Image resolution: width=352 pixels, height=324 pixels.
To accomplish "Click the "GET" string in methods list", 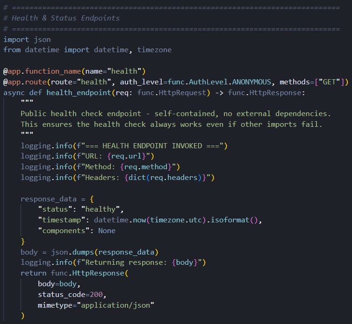I will [x=329, y=82].
